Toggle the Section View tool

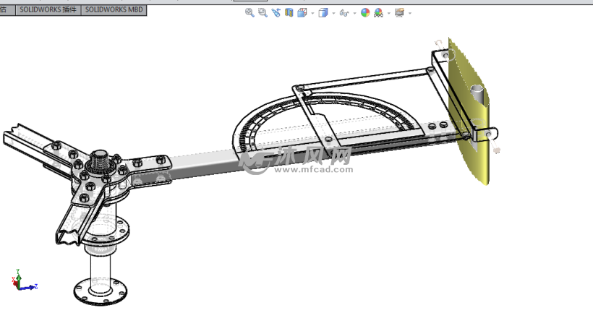click(x=289, y=13)
